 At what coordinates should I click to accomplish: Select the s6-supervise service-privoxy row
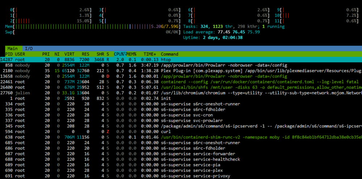[181, 176]
